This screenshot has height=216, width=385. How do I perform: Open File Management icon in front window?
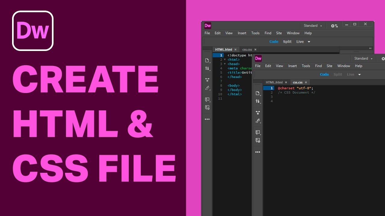tap(257, 101)
